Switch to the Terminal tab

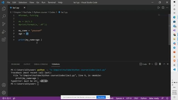(56, 64)
